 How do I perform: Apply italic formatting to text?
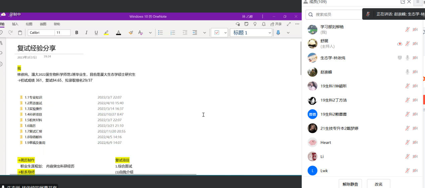click(86, 33)
